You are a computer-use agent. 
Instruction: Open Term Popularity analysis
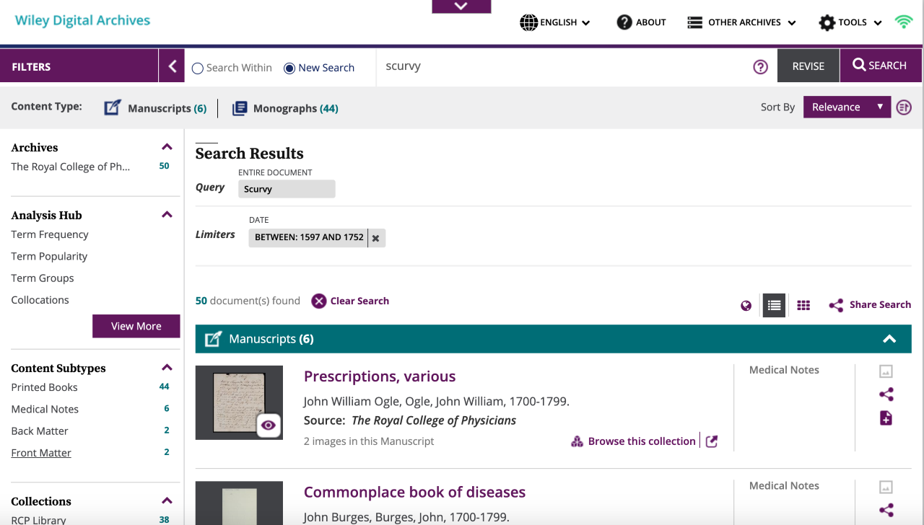click(x=49, y=256)
